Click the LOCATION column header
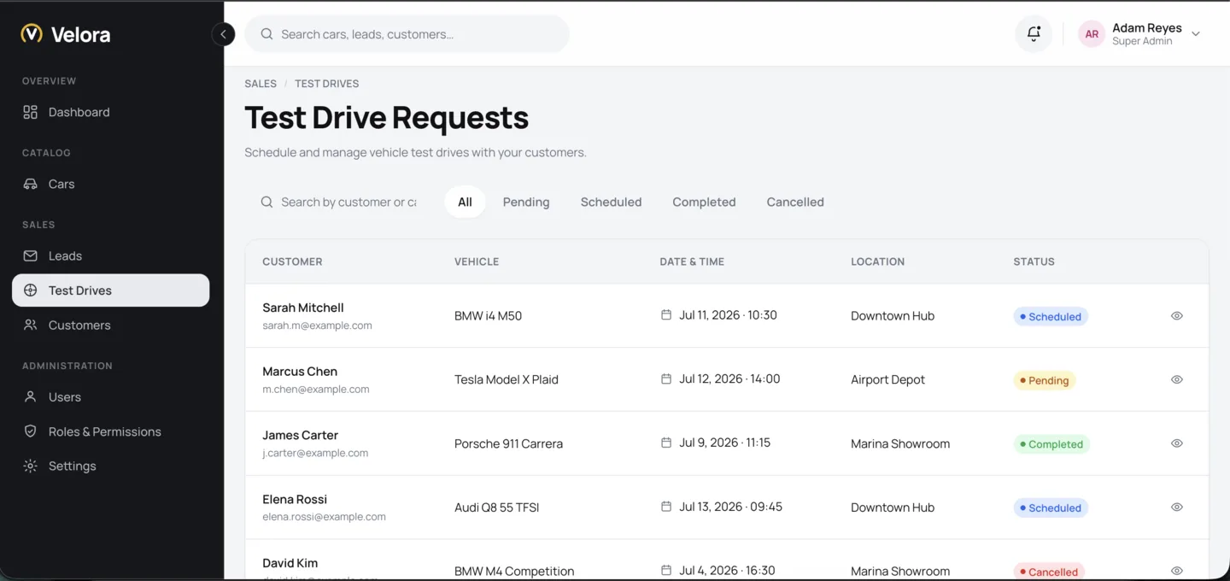 coord(877,261)
